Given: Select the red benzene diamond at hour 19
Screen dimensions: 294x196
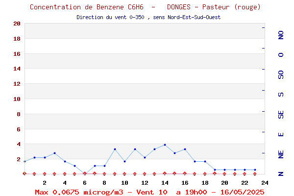Looking at the screenshot, I should tap(215, 173).
